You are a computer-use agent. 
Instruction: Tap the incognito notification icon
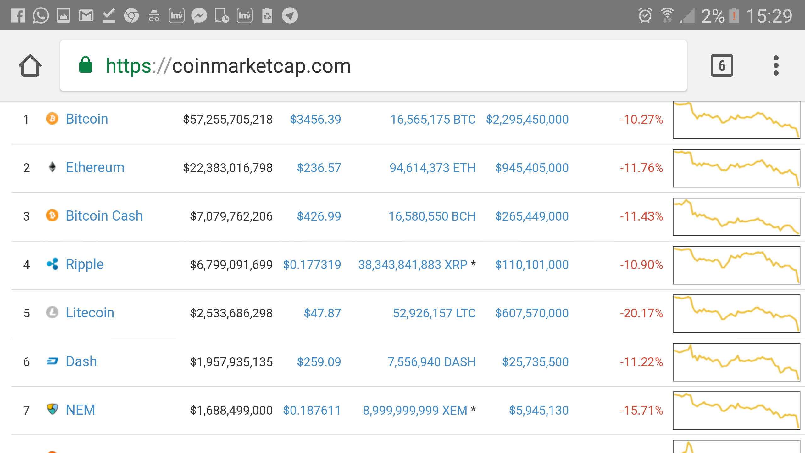(154, 15)
